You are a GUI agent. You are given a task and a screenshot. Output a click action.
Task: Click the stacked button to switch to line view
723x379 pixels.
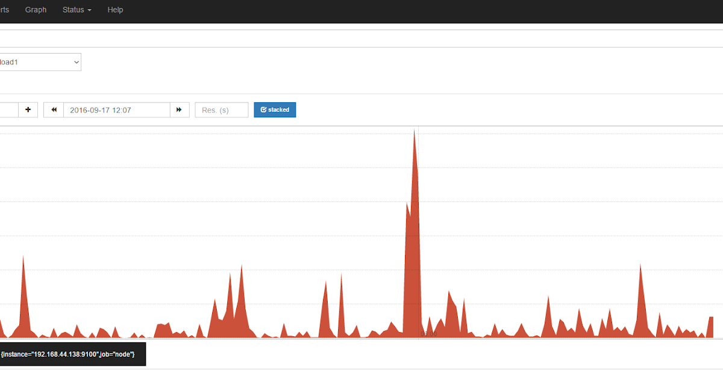pyautogui.click(x=275, y=109)
